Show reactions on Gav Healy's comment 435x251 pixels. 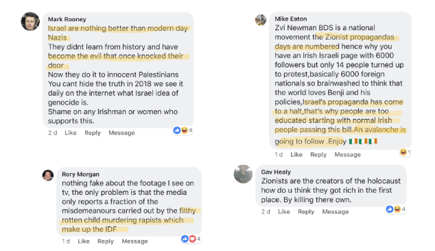396,209
